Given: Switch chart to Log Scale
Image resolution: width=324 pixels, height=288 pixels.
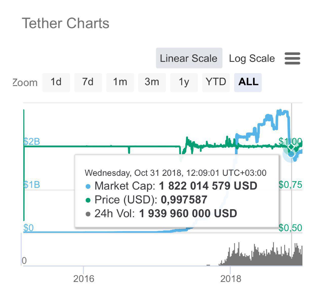Looking at the screenshot, I should coord(252,58).
